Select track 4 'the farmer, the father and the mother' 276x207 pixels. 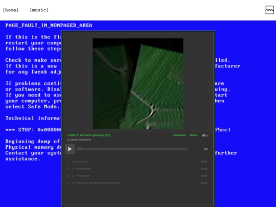(x=137, y=183)
